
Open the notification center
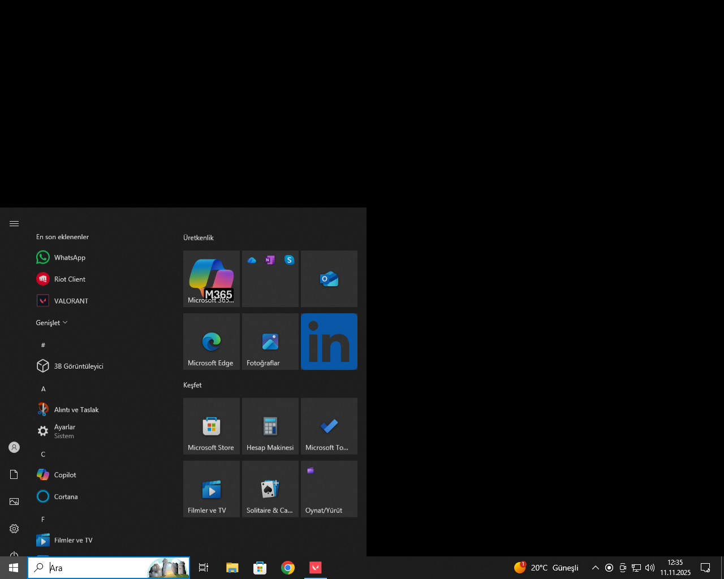click(x=705, y=568)
